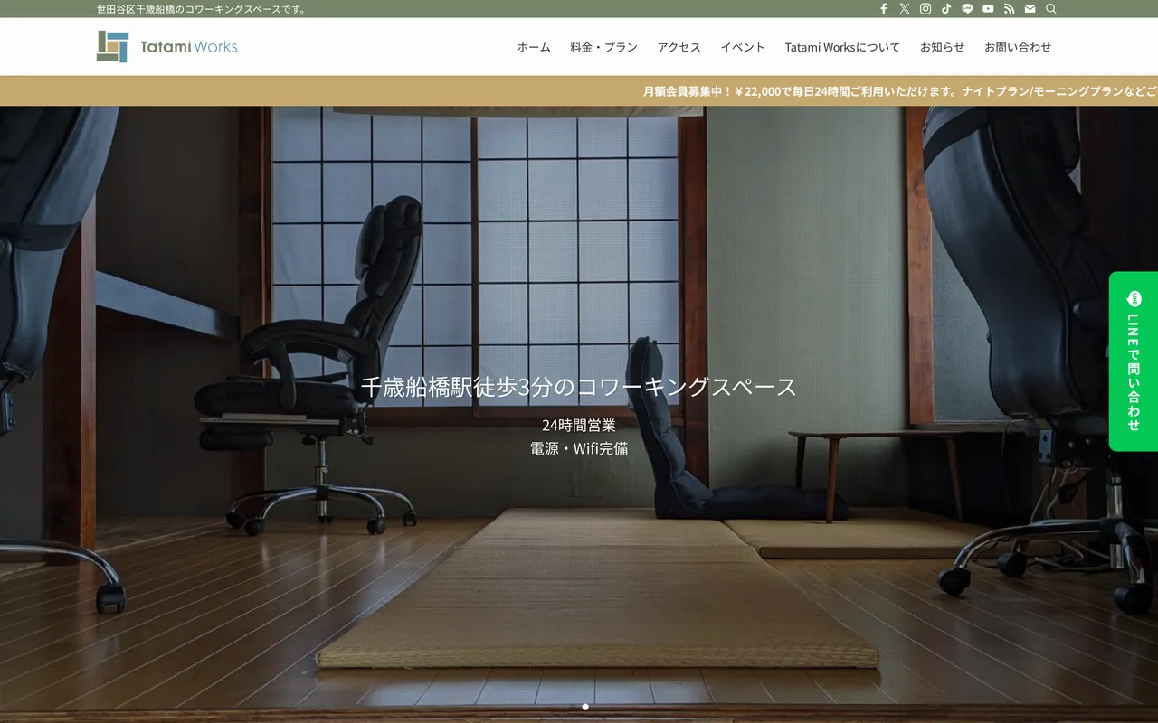This screenshot has width=1158, height=723.
Task: Click the RSS feed icon
Action: (1009, 9)
